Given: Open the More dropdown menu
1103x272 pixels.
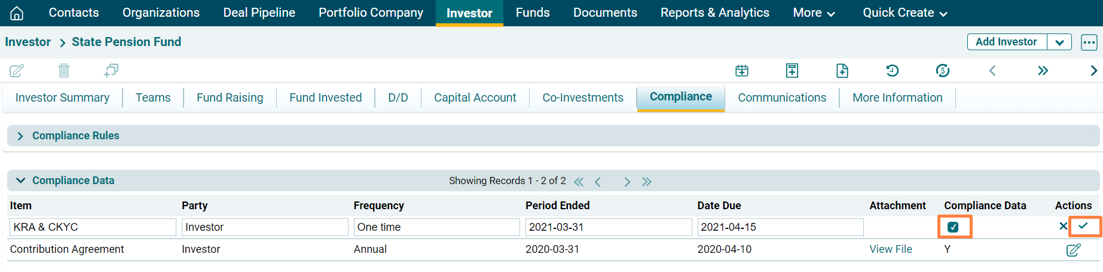Looking at the screenshot, I should [813, 13].
